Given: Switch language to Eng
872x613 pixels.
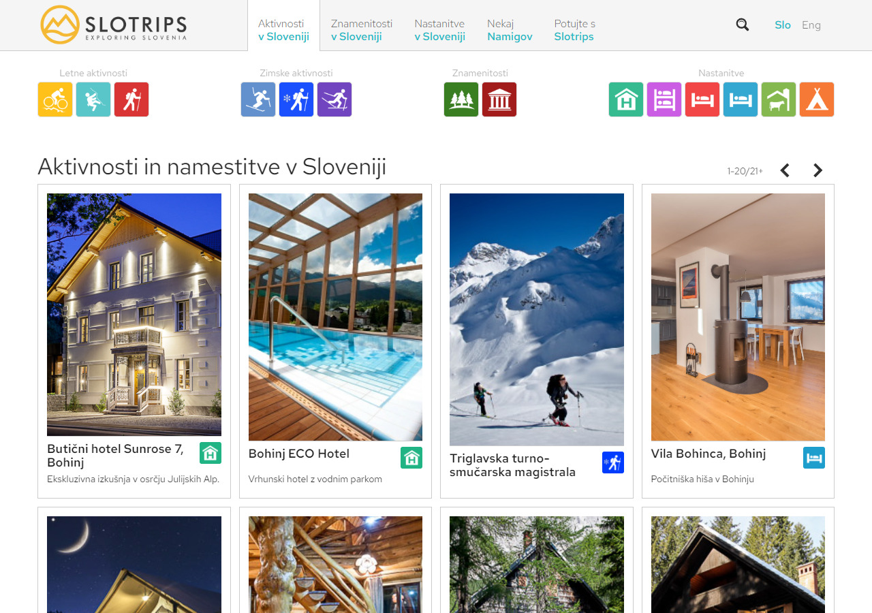Looking at the screenshot, I should 811,25.
